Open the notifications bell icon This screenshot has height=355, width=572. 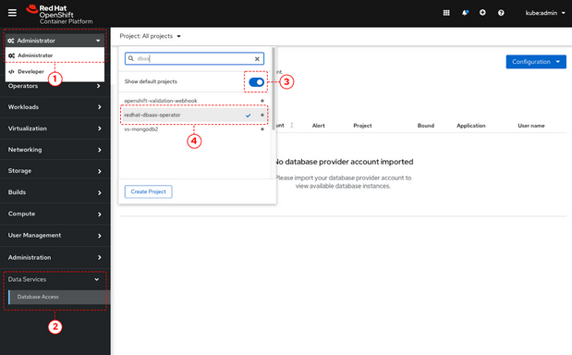pos(465,13)
